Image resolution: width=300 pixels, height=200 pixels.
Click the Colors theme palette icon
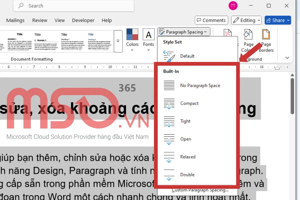(132, 35)
